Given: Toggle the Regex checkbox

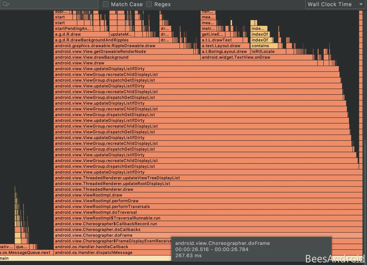Looking at the screenshot, I should click(x=149, y=4).
